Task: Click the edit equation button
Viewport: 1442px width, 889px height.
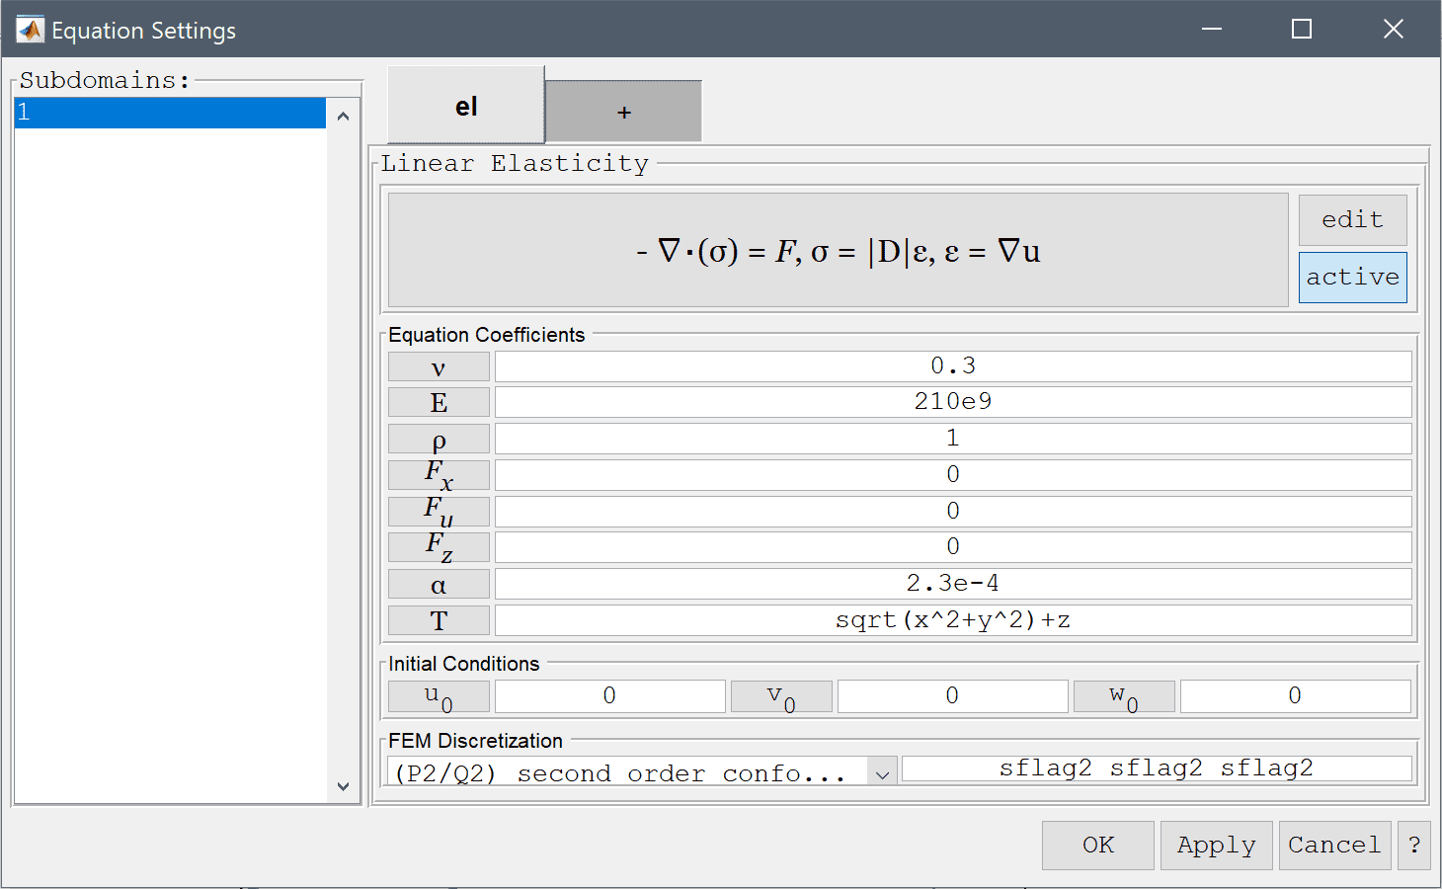Action: (1352, 219)
